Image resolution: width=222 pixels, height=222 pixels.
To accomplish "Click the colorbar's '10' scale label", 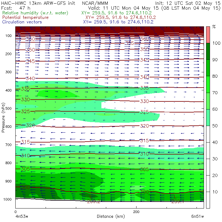I will click(x=215, y=192).
